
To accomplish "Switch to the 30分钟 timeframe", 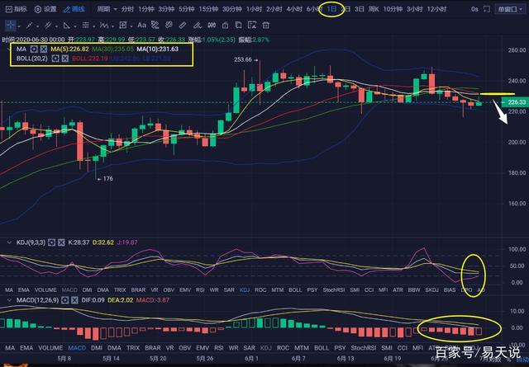I will (x=232, y=9).
